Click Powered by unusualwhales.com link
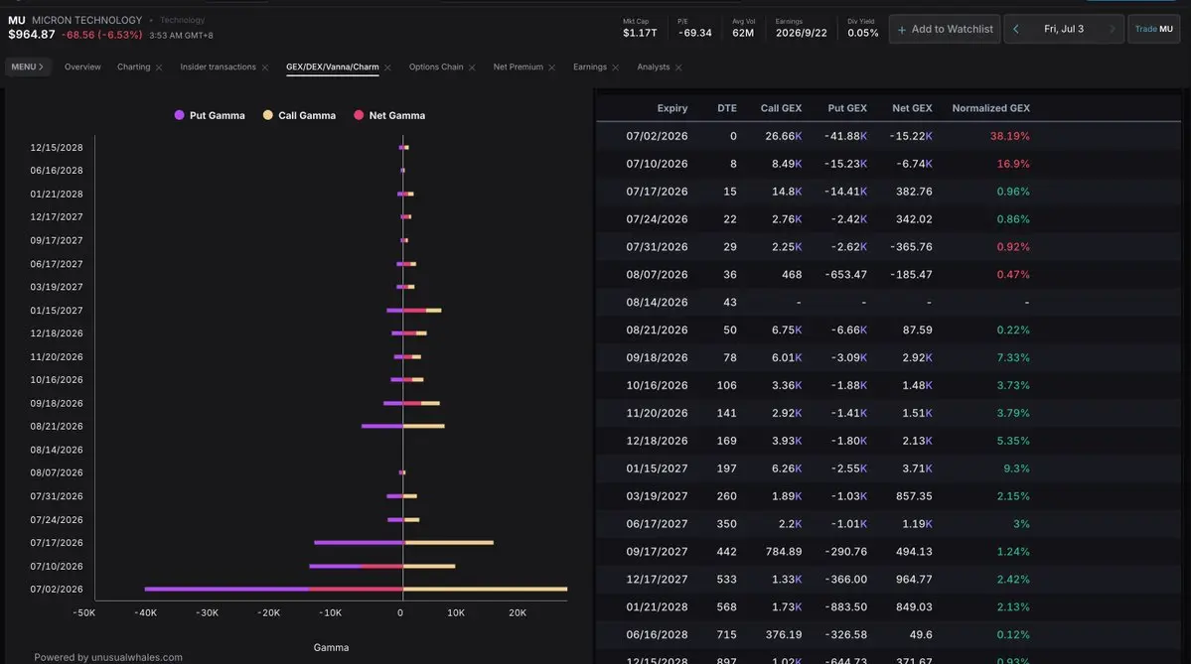 tap(108, 657)
